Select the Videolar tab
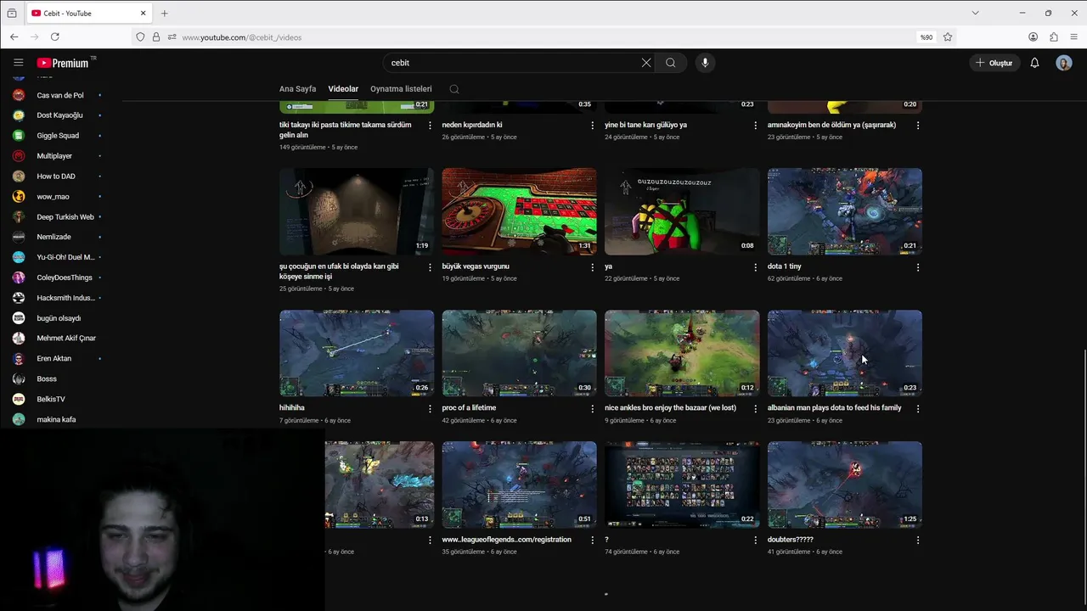Image resolution: width=1087 pixels, height=611 pixels. (343, 89)
